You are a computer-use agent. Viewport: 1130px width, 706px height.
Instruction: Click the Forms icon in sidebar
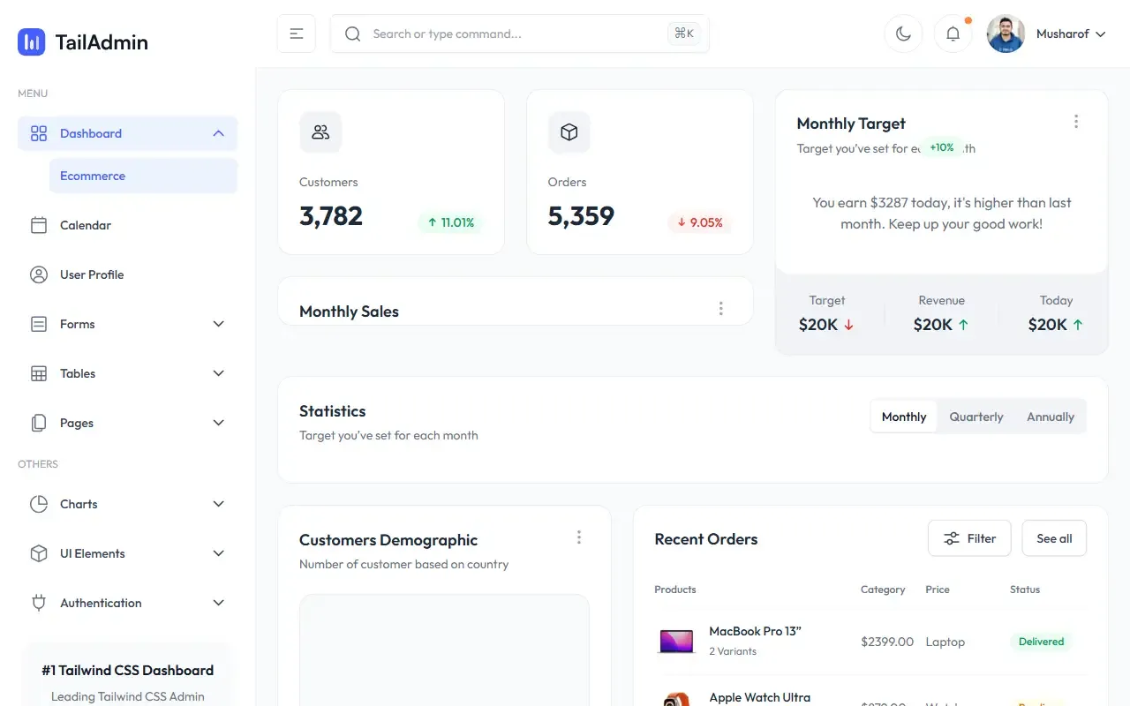[39, 324]
